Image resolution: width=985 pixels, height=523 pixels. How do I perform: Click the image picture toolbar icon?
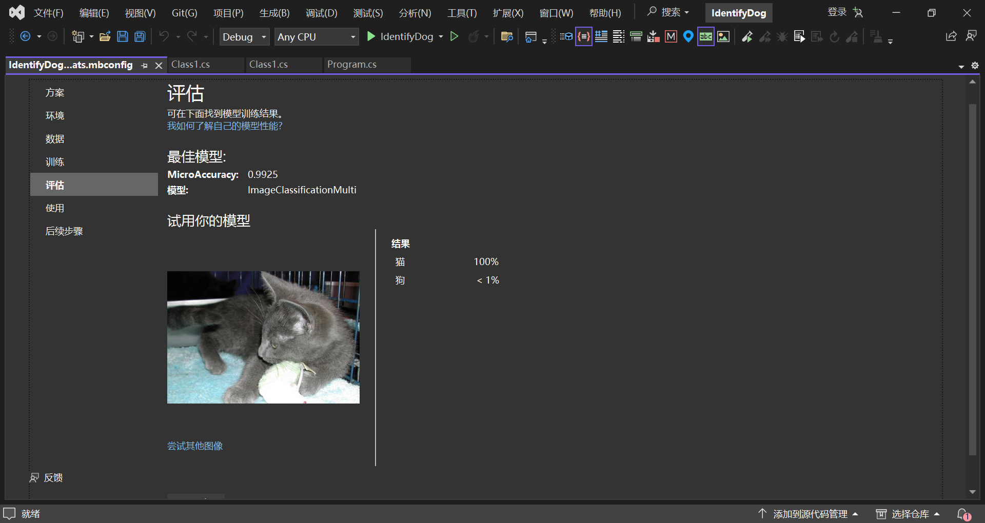click(x=723, y=36)
